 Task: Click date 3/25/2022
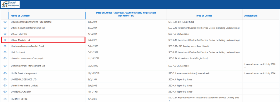pos(93,52)
